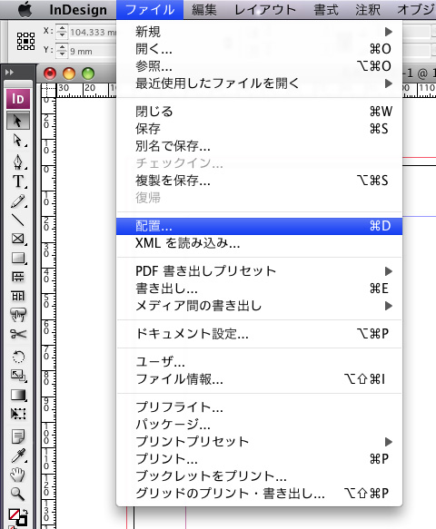Select the Type tool
This screenshot has width=436, height=529.
18,181
